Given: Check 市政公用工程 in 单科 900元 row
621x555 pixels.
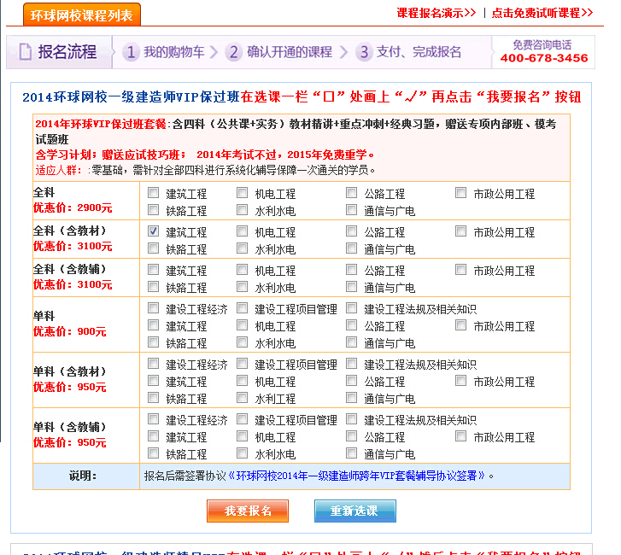Looking at the screenshot, I should [460, 325].
